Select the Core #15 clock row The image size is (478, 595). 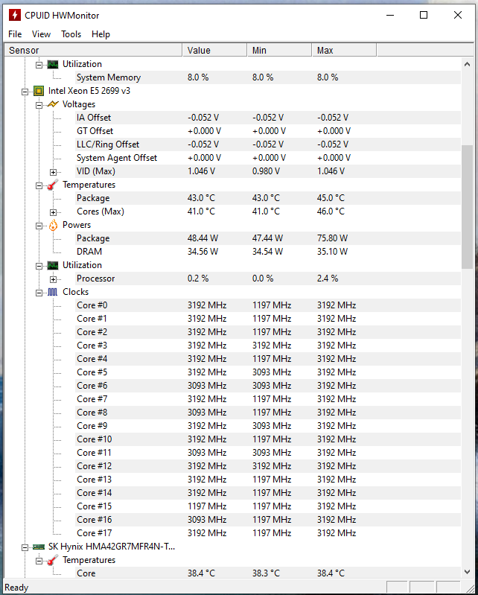(x=268, y=506)
